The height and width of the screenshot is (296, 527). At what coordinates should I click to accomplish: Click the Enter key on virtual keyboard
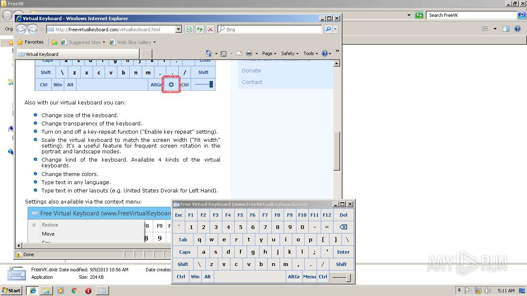point(343,252)
